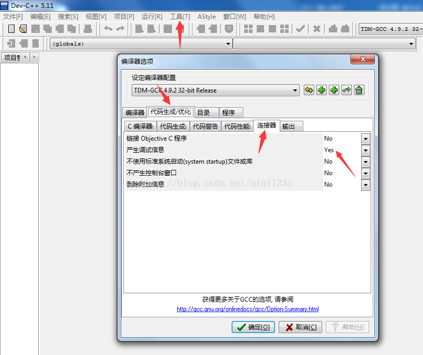This screenshot has height=355, width=423.
Task: Open dropdown for 链接 Objective C 程序
Action: 365,139
